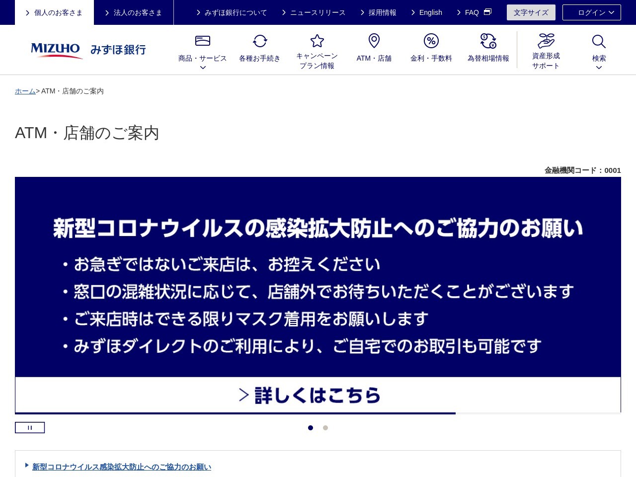
Task: Open the 為替相場情報 currency exchange icon
Action: 488,41
